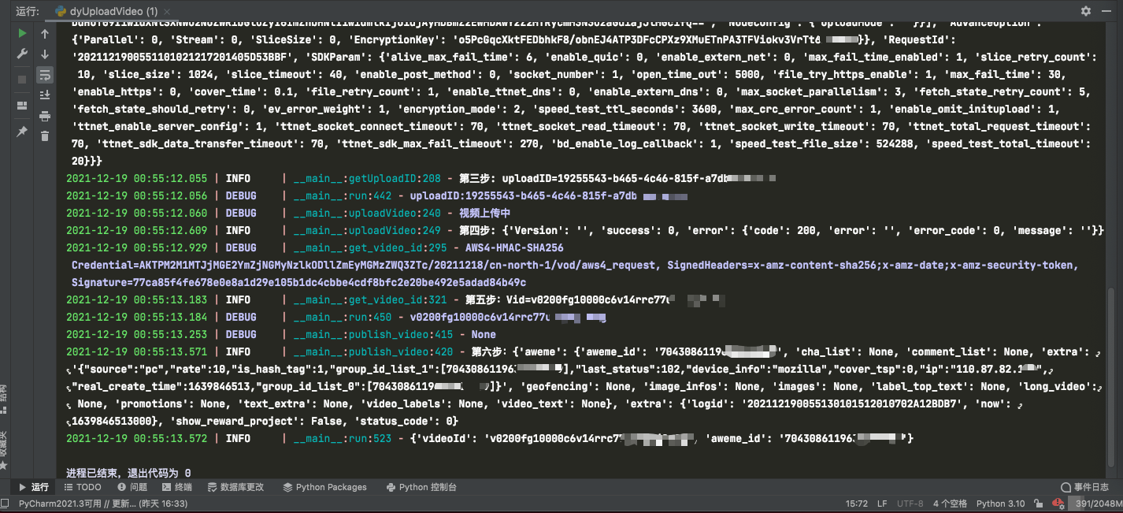Click __main__:get_video_id:321 log source
The image size is (1123, 513).
point(369,300)
